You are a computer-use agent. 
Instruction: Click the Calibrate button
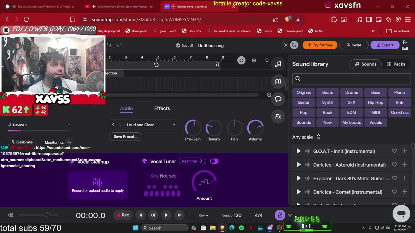22,142
